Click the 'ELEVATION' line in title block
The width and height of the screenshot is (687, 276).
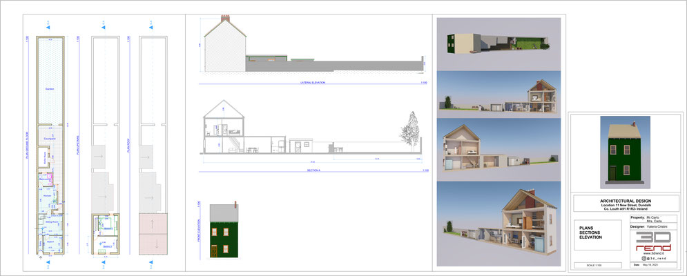590,237
